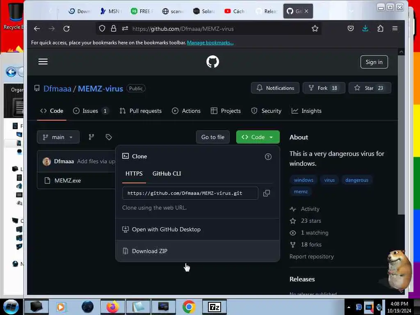Image resolution: width=420 pixels, height=315 pixels.
Task: Open the Windows Start orb
Action: (11, 307)
